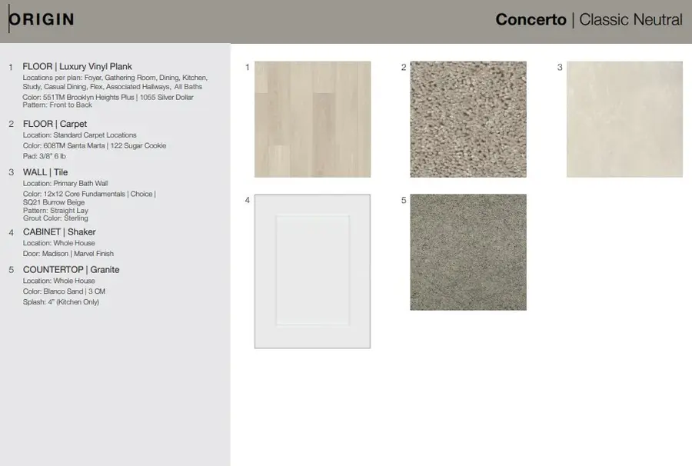Select the Luxury Vinyl Plank swatch image
The width and height of the screenshot is (692, 466).
pyautogui.click(x=312, y=119)
